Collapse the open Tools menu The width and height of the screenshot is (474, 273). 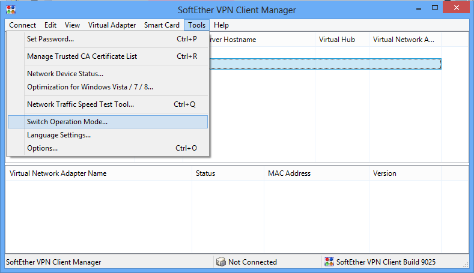click(196, 25)
